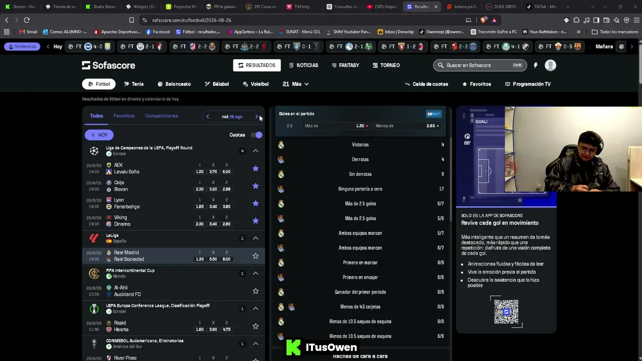The height and width of the screenshot is (361, 642).
Task: Select the Béisbol sport link
Action: pyautogui.click(x=217, y=84)
